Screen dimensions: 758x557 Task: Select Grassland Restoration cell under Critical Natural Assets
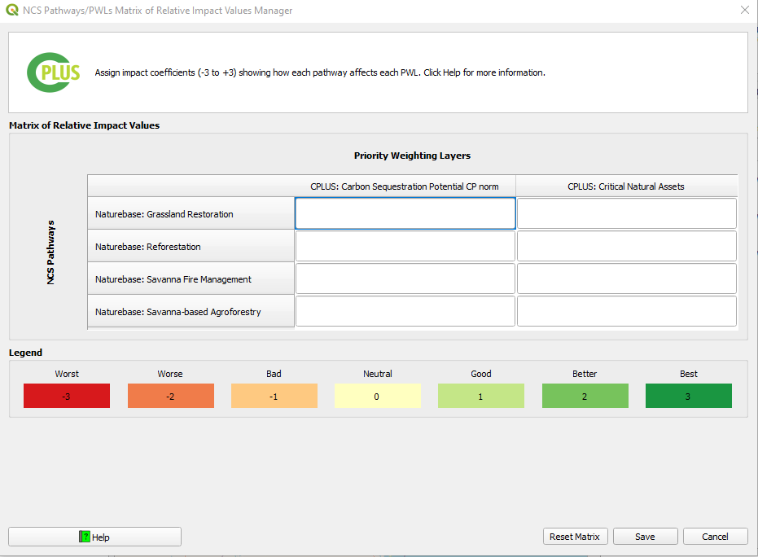tap(626, 214)
